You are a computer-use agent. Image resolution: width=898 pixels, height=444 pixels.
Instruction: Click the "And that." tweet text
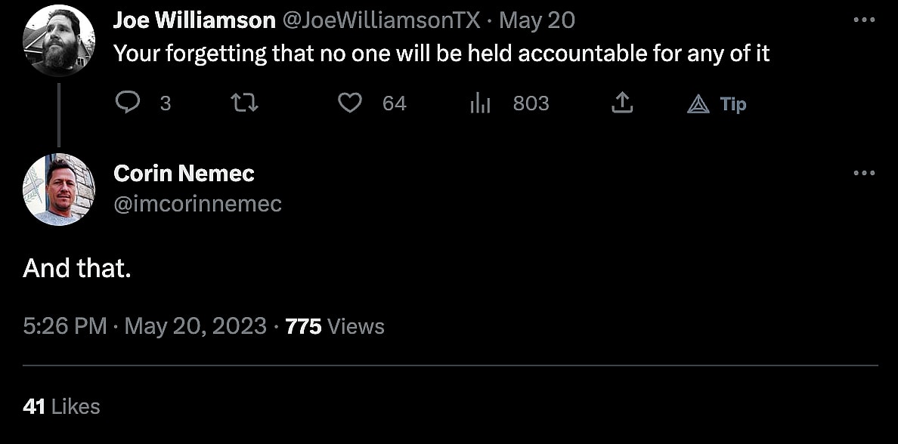(x=77, y=268)
